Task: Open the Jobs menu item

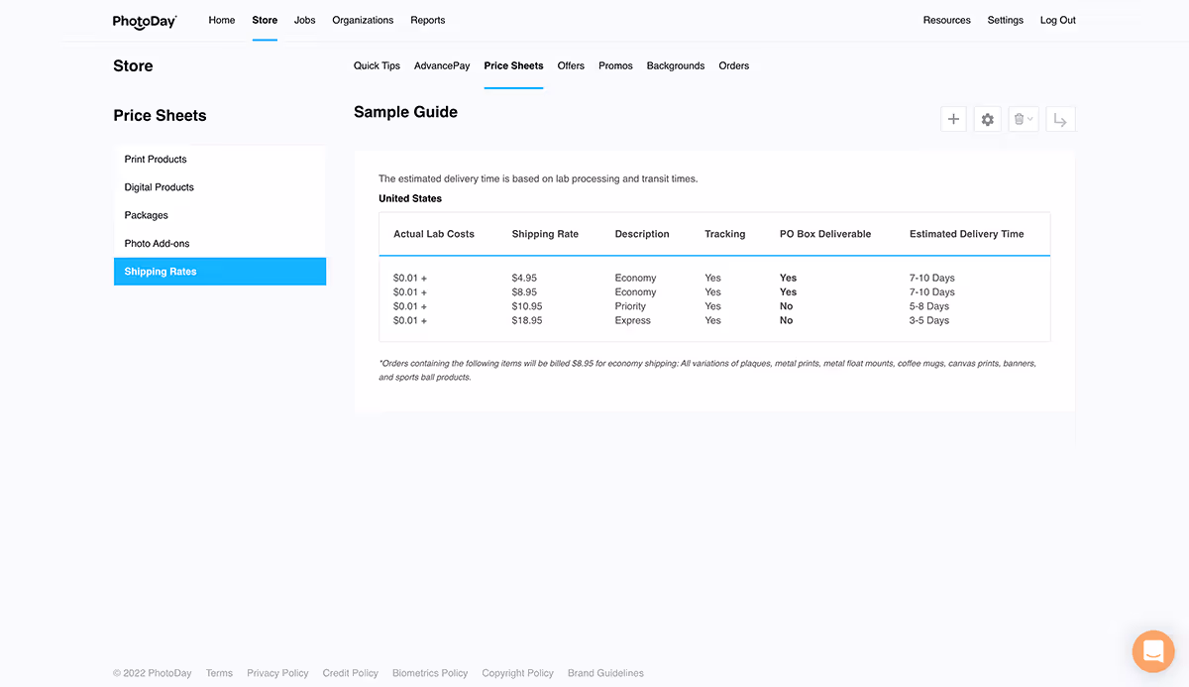Action: (305, 20)
